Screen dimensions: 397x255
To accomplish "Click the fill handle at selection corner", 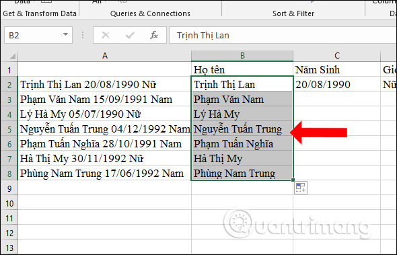I will point(293,180).
